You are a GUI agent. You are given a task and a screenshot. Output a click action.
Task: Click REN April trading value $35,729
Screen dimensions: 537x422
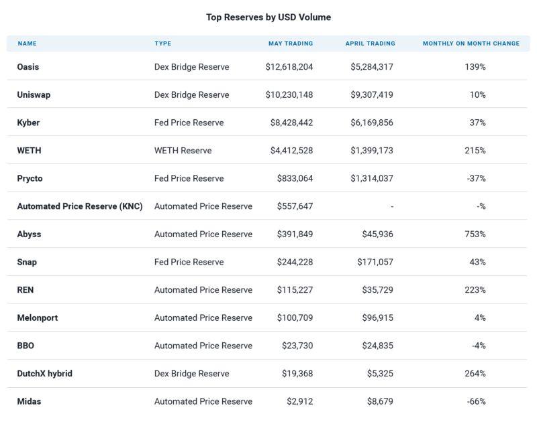(377, 290)
